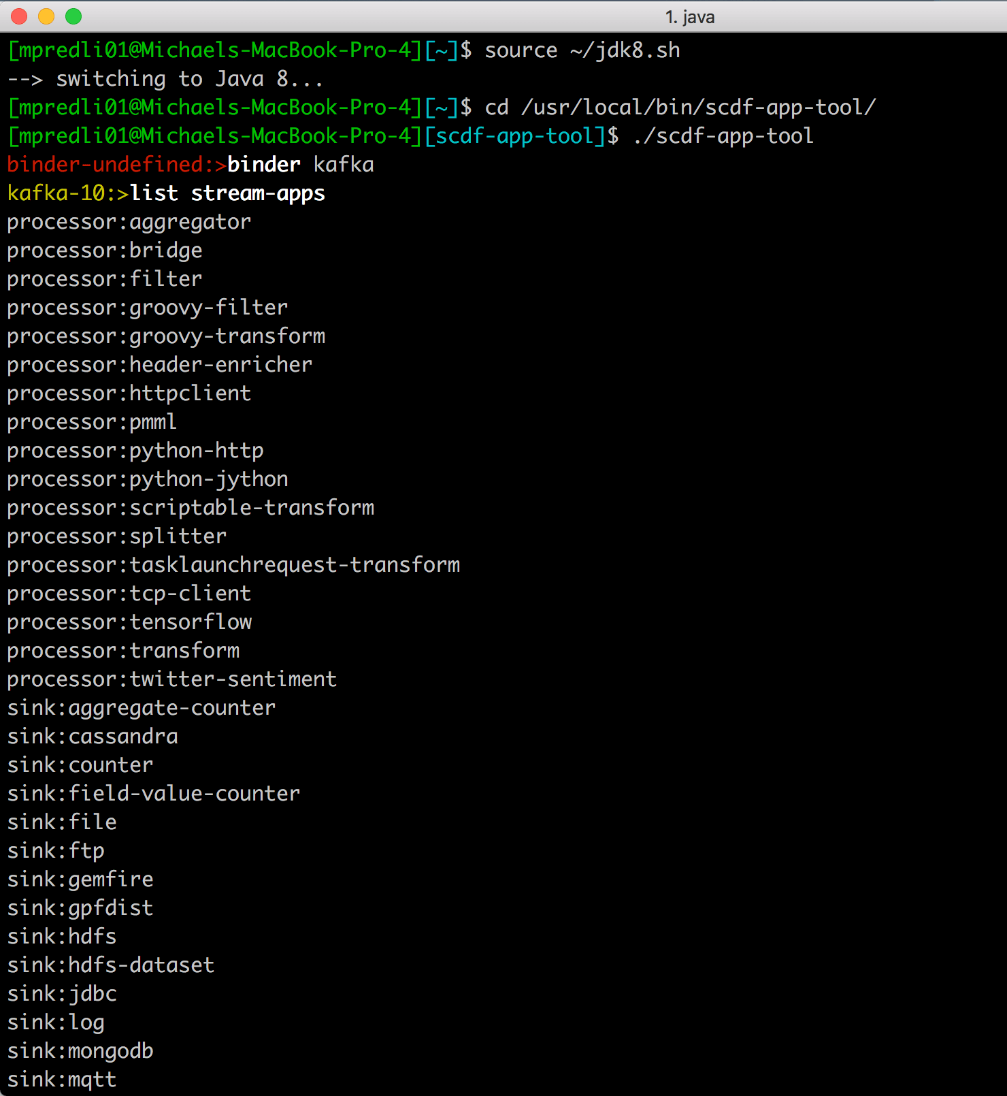Select the 'processor:tensorflow' entry
This screenshot has height=1096, width=1007.
(x=129, y=621)
